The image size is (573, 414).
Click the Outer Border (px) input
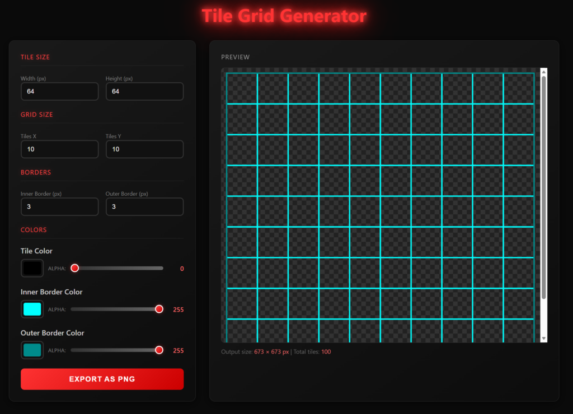pos(144,206)
